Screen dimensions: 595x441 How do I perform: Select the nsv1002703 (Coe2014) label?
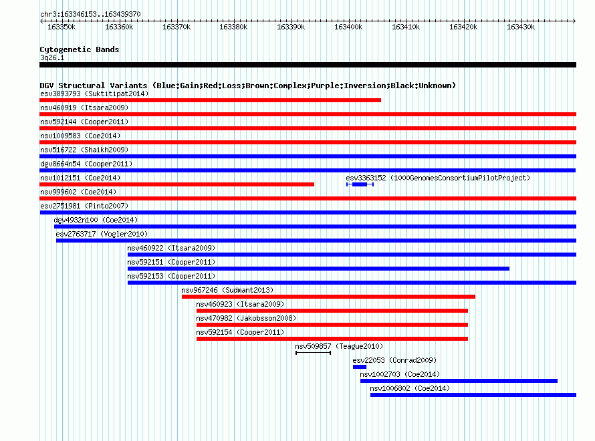pos(400,374)
